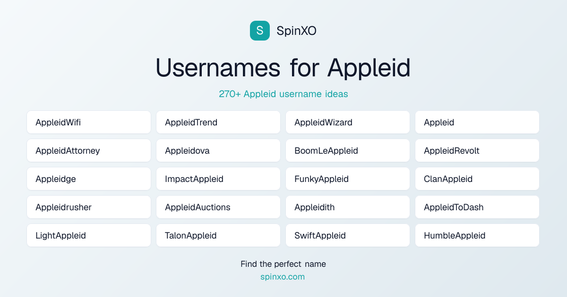This screenshot has height=297, width=567.
Task: Select AppleidAttorney username
Action: pos(89,151)
